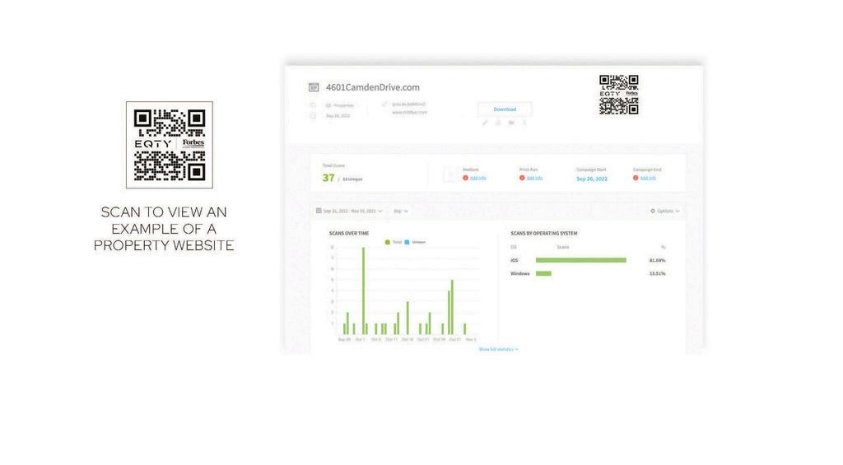Image resolution: width=843 pixels, height=465 pixels.
Task: Click the iOS scans progress bar
Action: 580,260
